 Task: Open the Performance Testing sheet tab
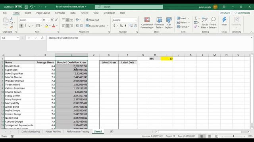pos(78,131)
